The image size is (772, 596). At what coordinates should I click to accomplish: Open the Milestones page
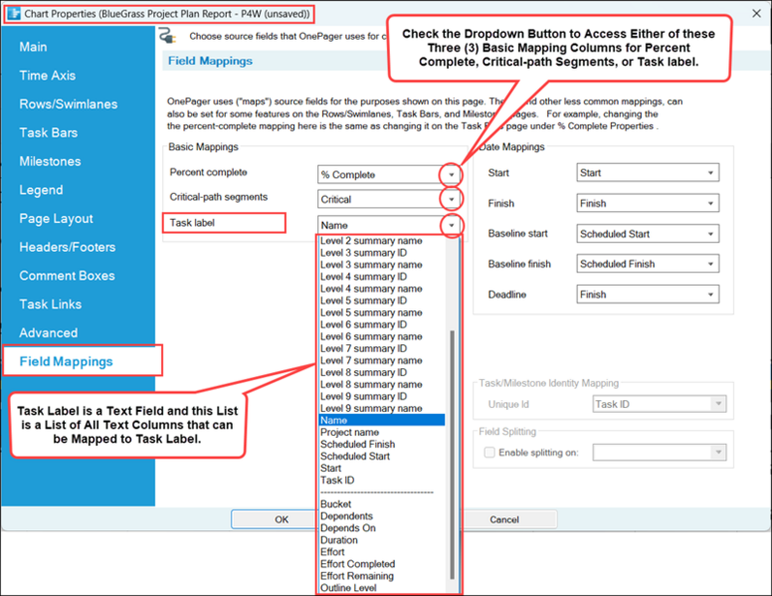tap(50, 161)
